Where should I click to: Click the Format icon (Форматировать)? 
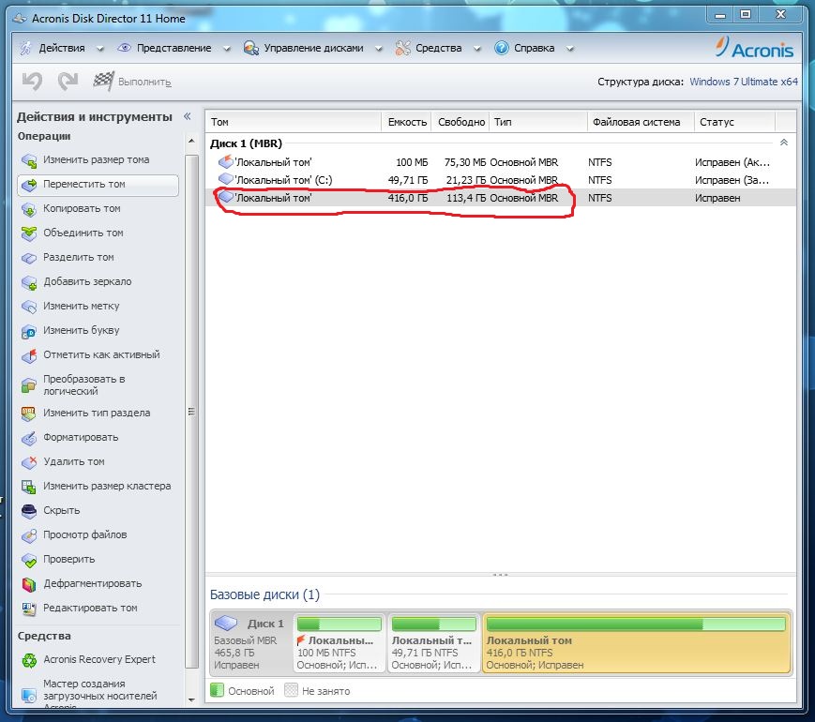(29, 438)
